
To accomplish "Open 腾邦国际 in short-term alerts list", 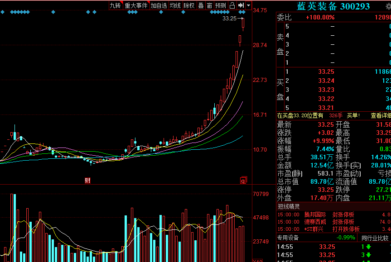I will [x=315, y=214].
